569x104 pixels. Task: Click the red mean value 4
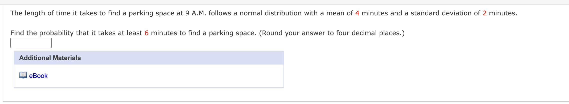coord(357,13)
